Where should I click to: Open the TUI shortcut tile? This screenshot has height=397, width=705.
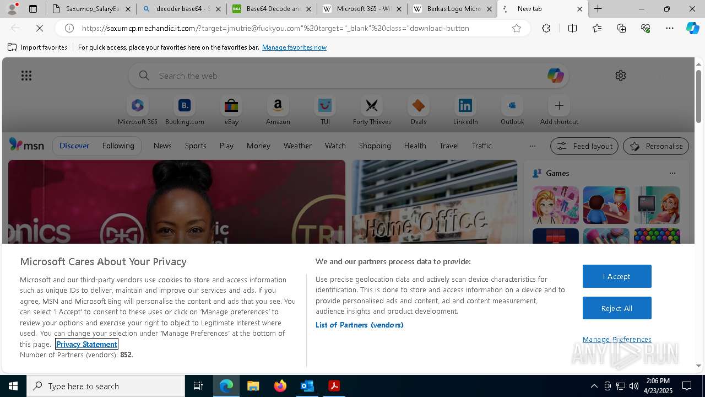click(325, 110)
